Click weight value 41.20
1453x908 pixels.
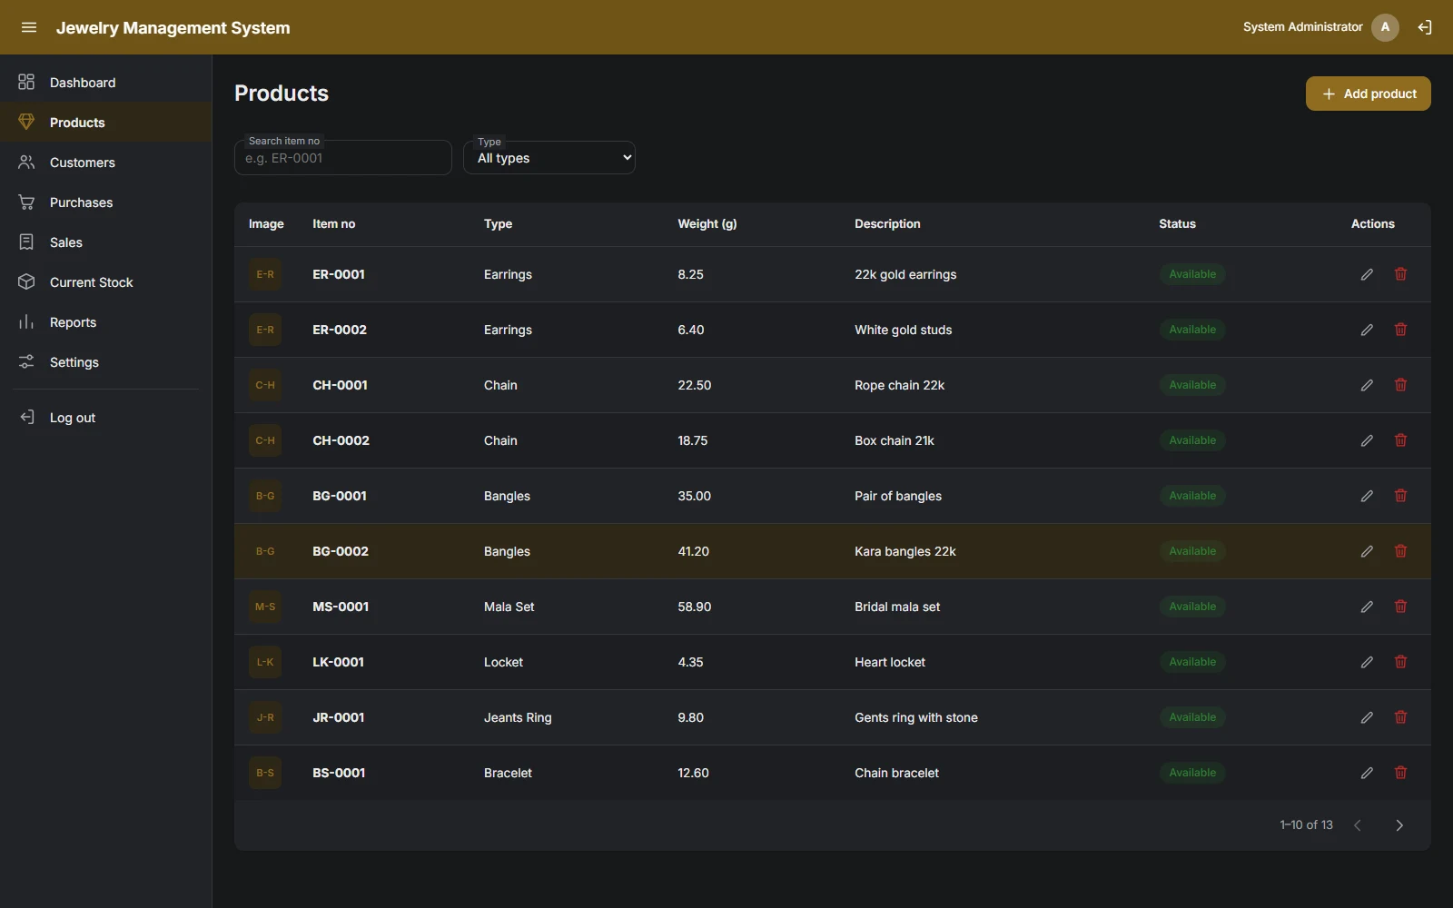693,551
